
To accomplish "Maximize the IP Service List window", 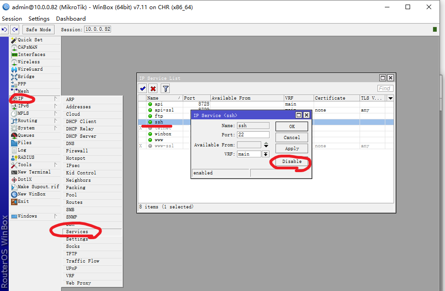I will 383,78.
